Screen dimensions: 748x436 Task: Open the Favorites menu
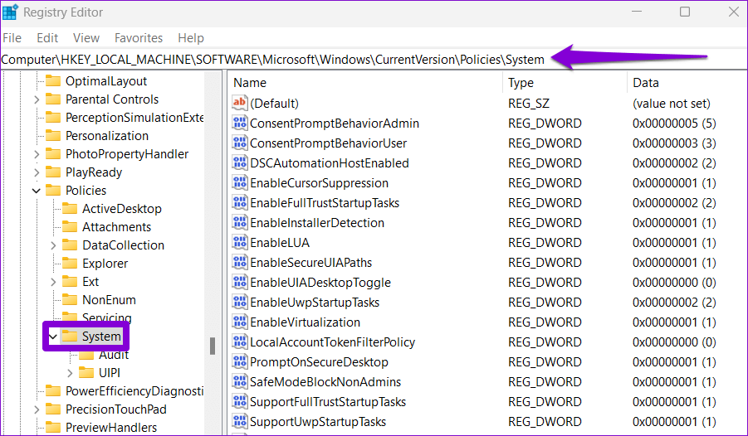pyautogui.click(x=139, y=37)
